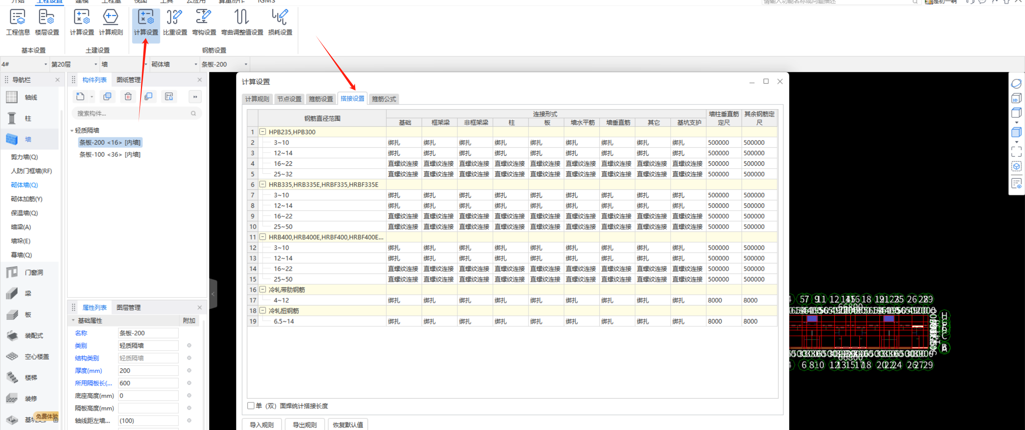The image size is (1025, 430).
Task: Toggle 附加 circle for 所用隔板长 property
Action: pos(189,383)
